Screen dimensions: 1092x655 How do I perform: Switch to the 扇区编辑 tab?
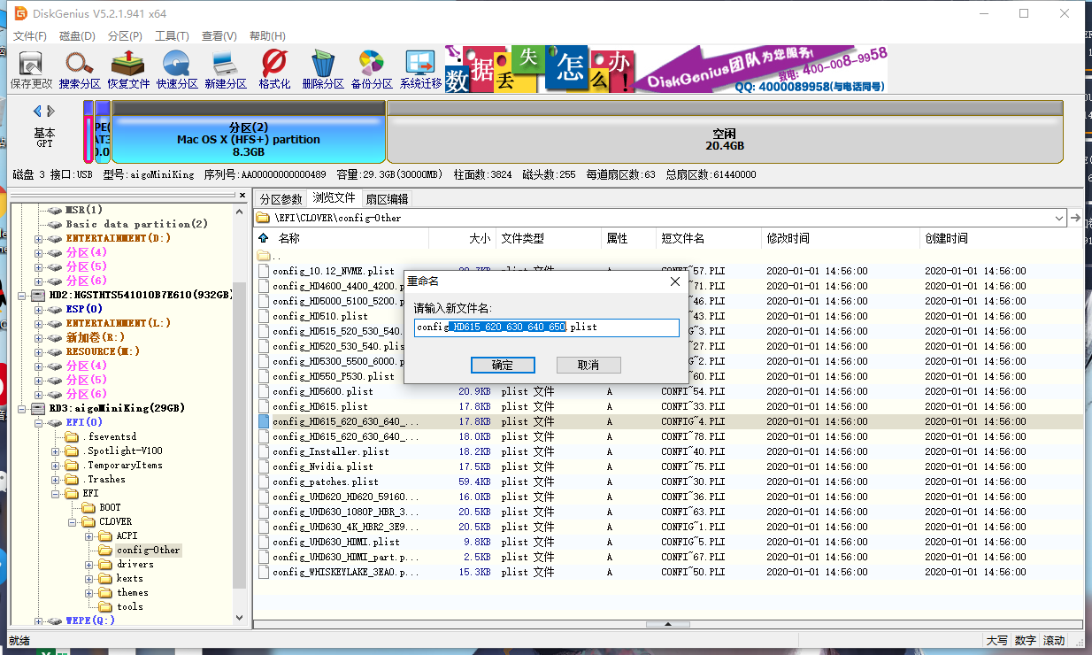387,199
